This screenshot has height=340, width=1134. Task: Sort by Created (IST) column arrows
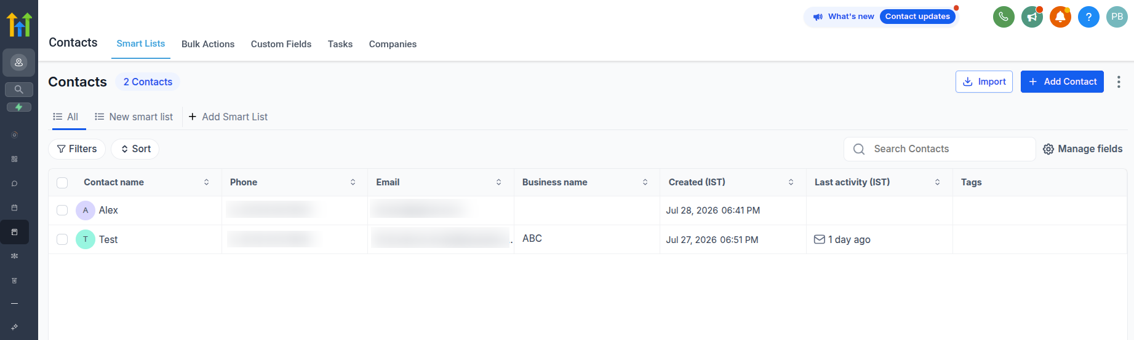791,182
